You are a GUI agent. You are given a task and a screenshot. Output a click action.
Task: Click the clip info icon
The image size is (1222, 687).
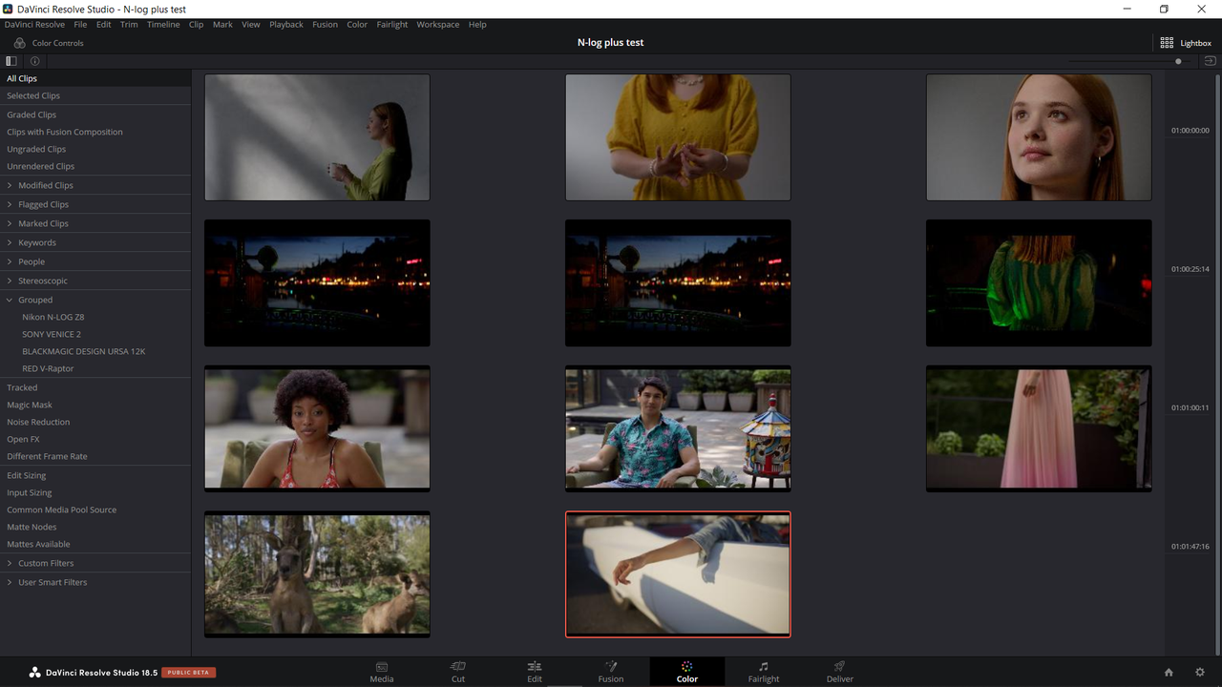[x=34, y=61]
